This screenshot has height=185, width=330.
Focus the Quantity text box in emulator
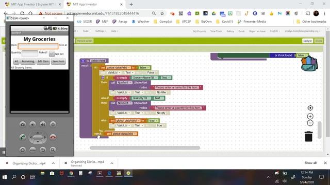pyautogui.click(x=30, y=53)
